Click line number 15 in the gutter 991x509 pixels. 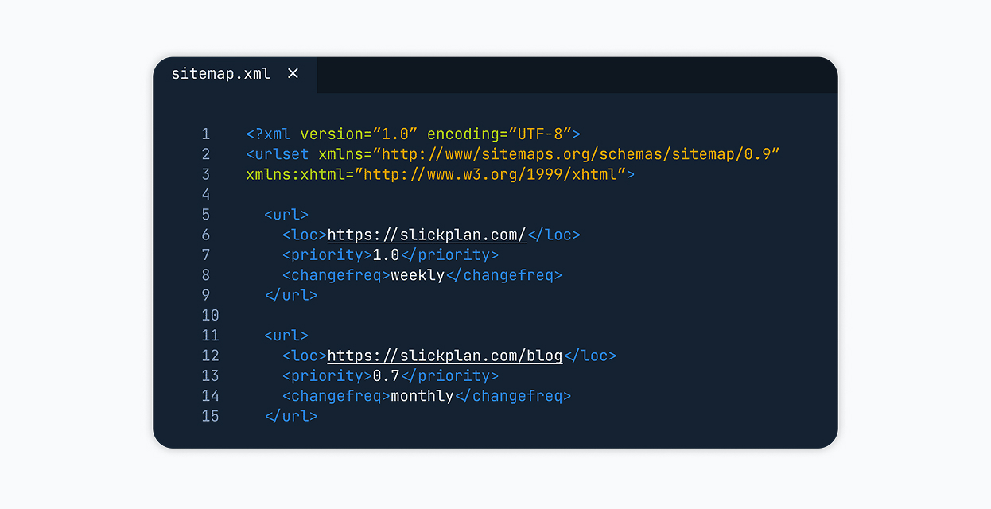(210, 416)
